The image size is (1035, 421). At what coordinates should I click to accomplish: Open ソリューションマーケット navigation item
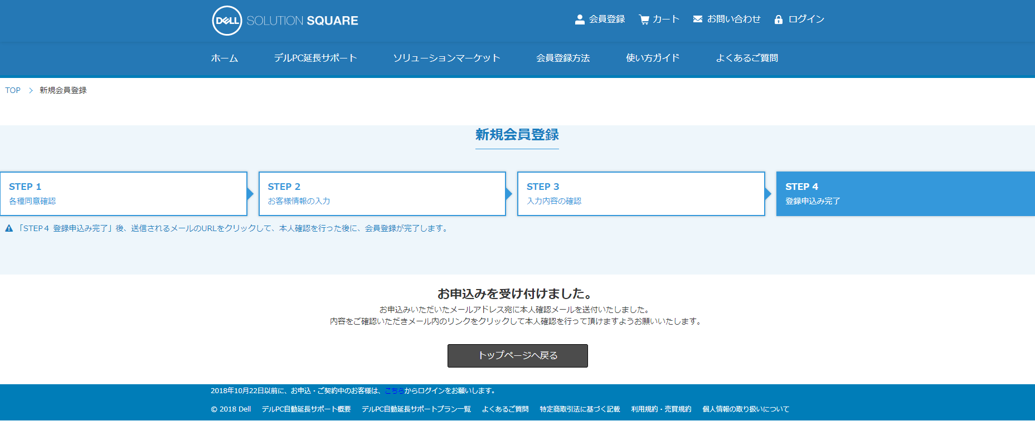[446, 58]
